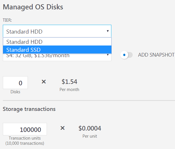Focus the Disks quantity input field
Viewport: 175px width, 149px height.
[x=15, y=83]
